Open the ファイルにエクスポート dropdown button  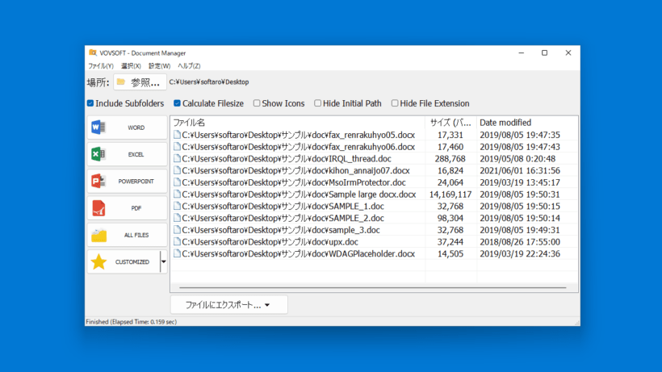pos(228,305)
